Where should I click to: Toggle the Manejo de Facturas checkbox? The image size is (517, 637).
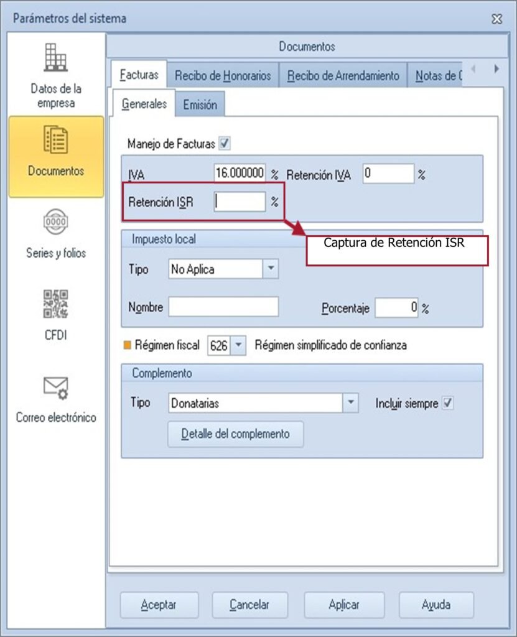pos(225,144)
